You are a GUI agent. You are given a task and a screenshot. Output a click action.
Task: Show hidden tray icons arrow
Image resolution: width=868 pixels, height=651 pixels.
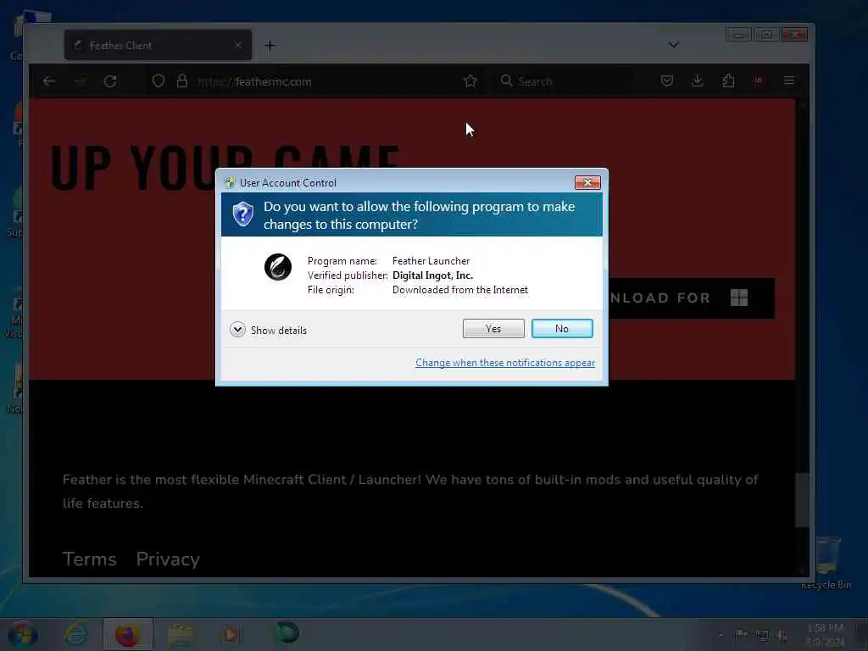click(x=721, y=635)
